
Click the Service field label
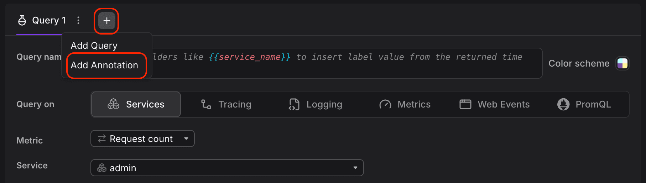pos(32,166)
